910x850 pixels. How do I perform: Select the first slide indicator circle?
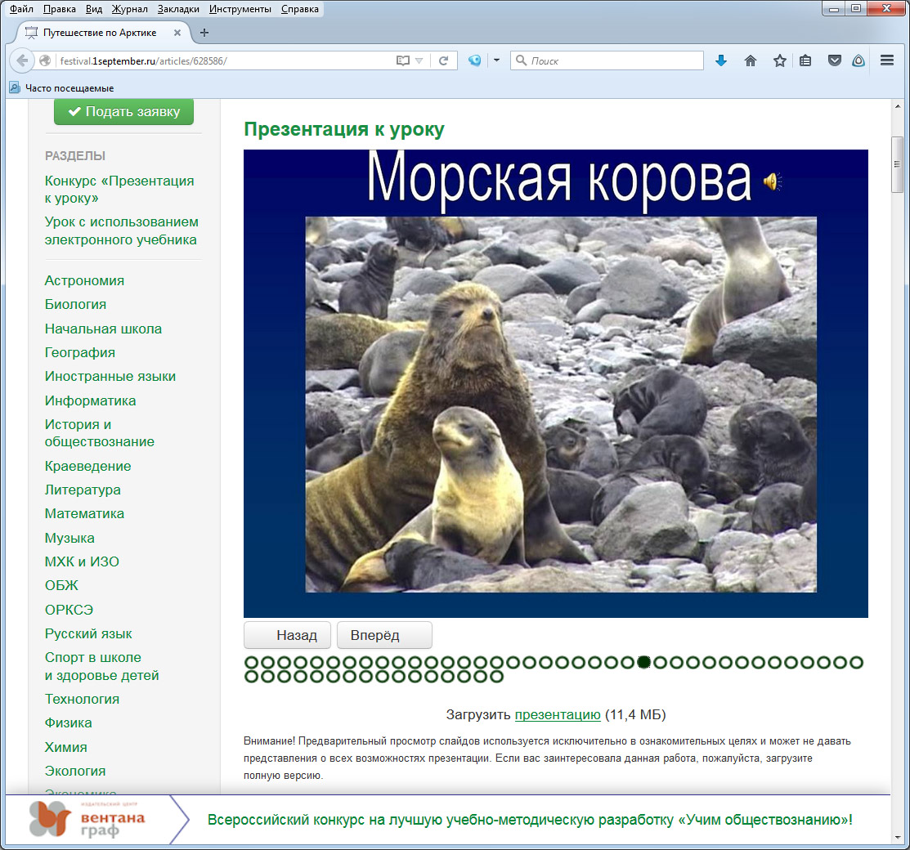tap(252, 662)
